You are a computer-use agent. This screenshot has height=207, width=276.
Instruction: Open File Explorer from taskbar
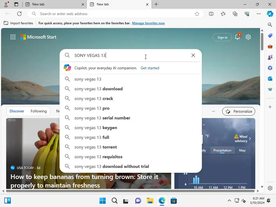pyautogui.click(x=150, y=201)
